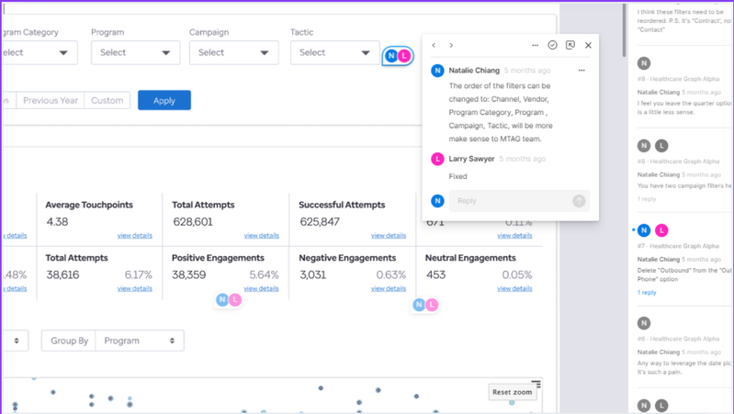The width and height of the screenshot is (734, 414).
Task: Click the Apply button
Action: (x=164, y=100)
